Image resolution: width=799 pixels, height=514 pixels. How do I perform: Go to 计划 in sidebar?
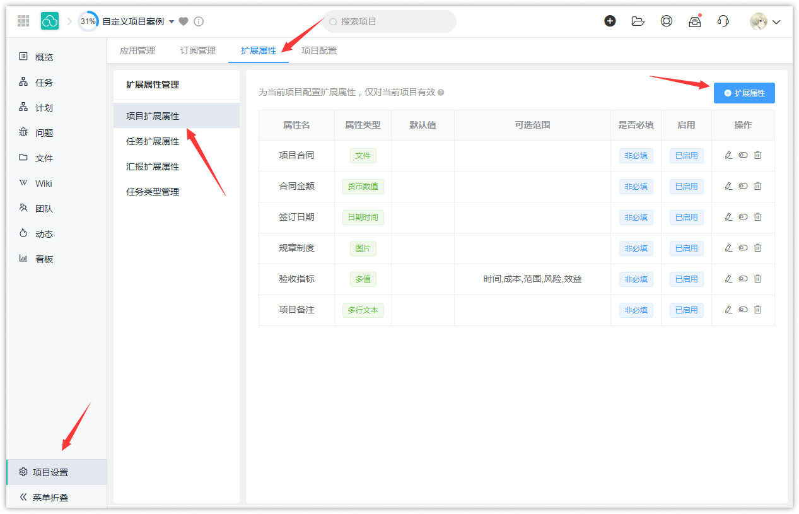coord(56,107)
